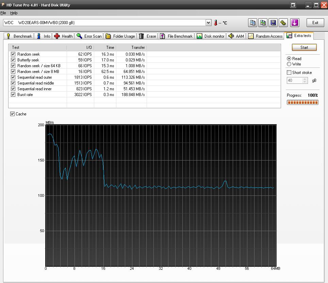Viewport: 328px width, 283px height.
Task: Click the 113.326 MB/s transfer value
Action: (133, 77)
